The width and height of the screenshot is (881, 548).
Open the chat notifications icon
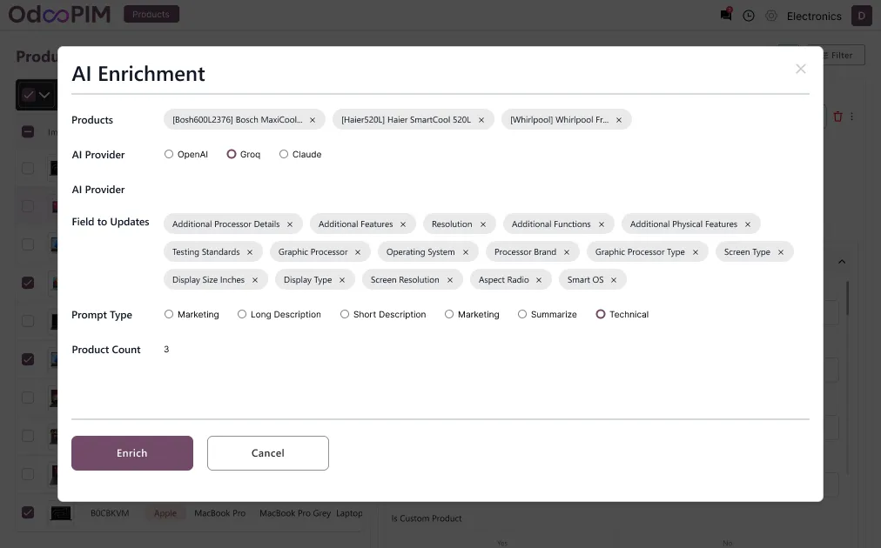(726, 16)
